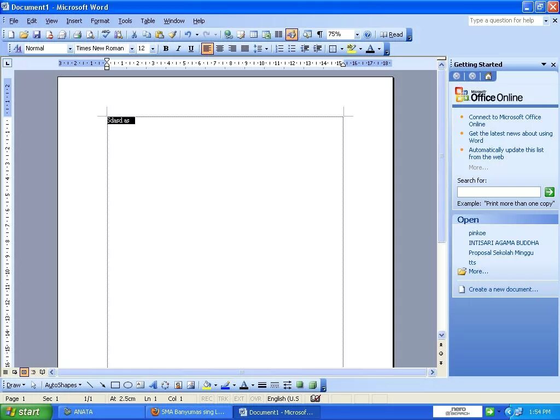Image resolution: width=560 pixels, height=420 pixels.
Task: Apply bulleted list formatting
Action: tap(292, 49)
